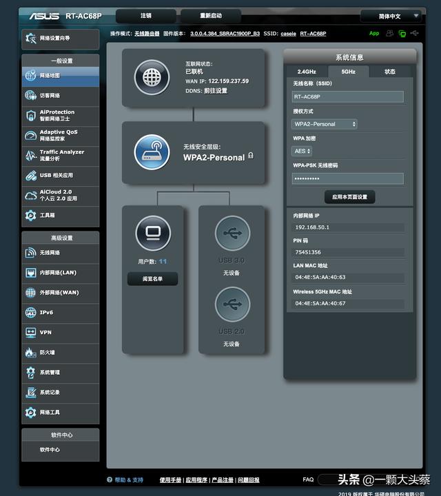
Task: Open the 外部网络(WAN) globe icon
Action: pyautogui.click(x=31, y=293)
